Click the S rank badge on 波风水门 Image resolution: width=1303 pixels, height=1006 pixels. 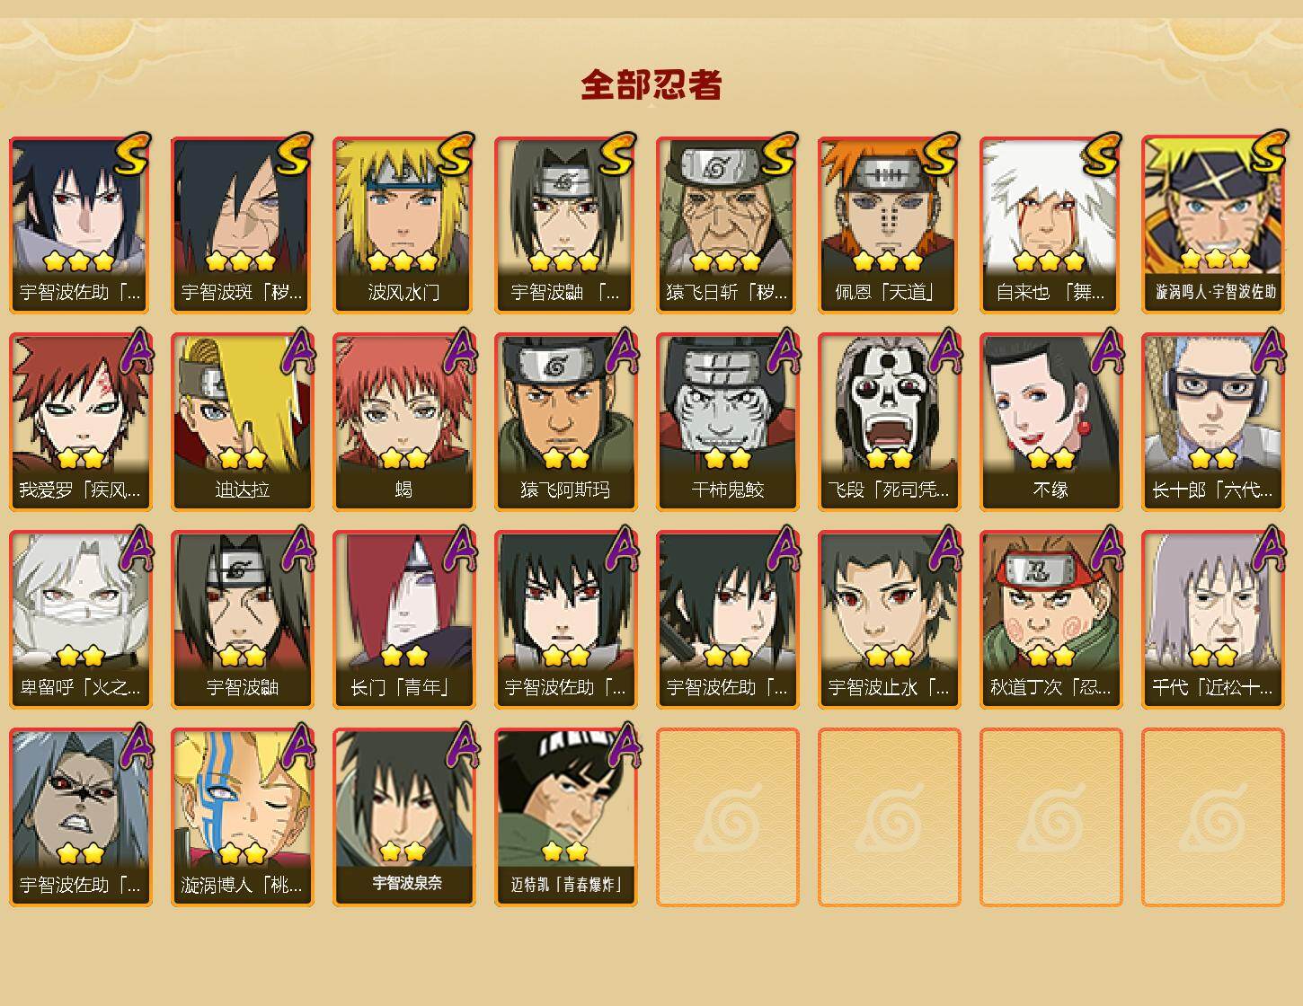coord(455,154)
